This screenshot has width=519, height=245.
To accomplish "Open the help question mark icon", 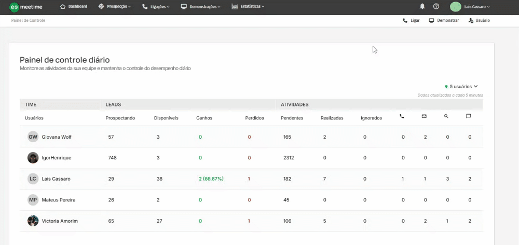I will click(436, 7).
